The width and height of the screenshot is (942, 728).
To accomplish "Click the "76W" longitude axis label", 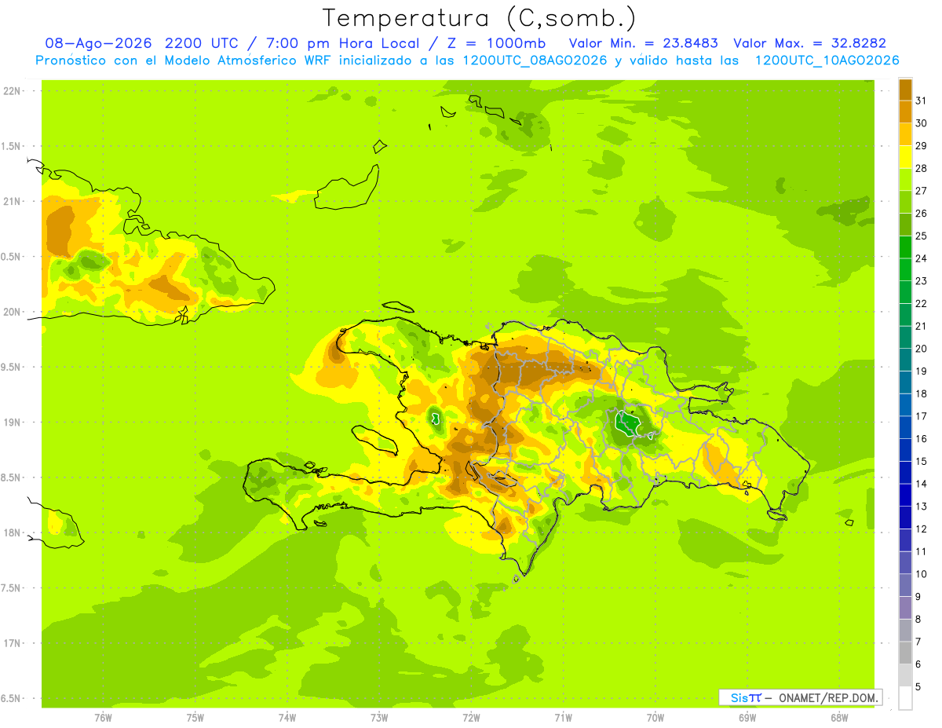I will [103, 718].
